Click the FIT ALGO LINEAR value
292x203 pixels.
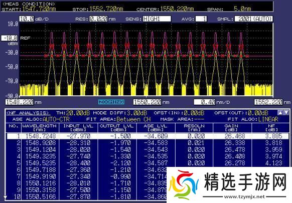(x=268, y=119)
